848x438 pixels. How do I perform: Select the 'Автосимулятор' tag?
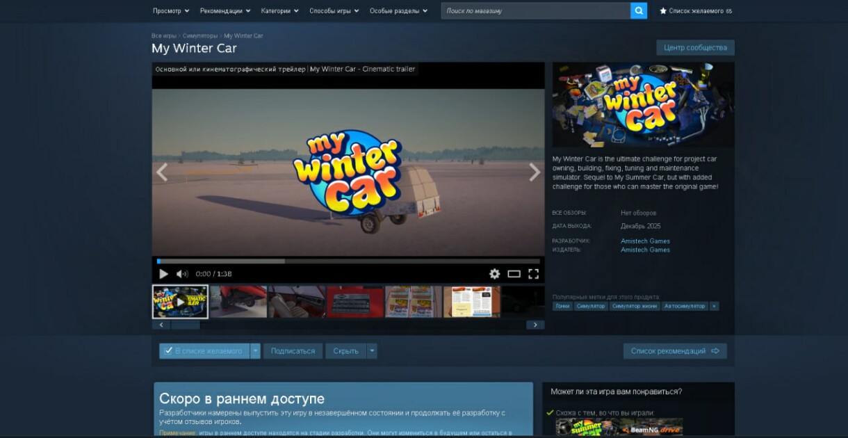[685, 306]
